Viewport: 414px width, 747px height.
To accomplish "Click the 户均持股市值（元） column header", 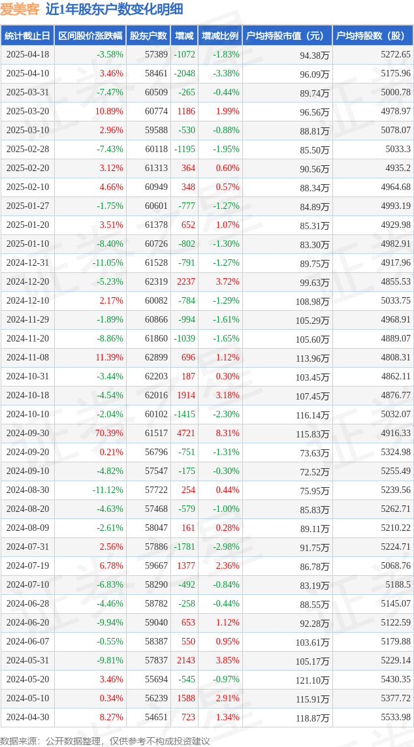I will (287, 36).
